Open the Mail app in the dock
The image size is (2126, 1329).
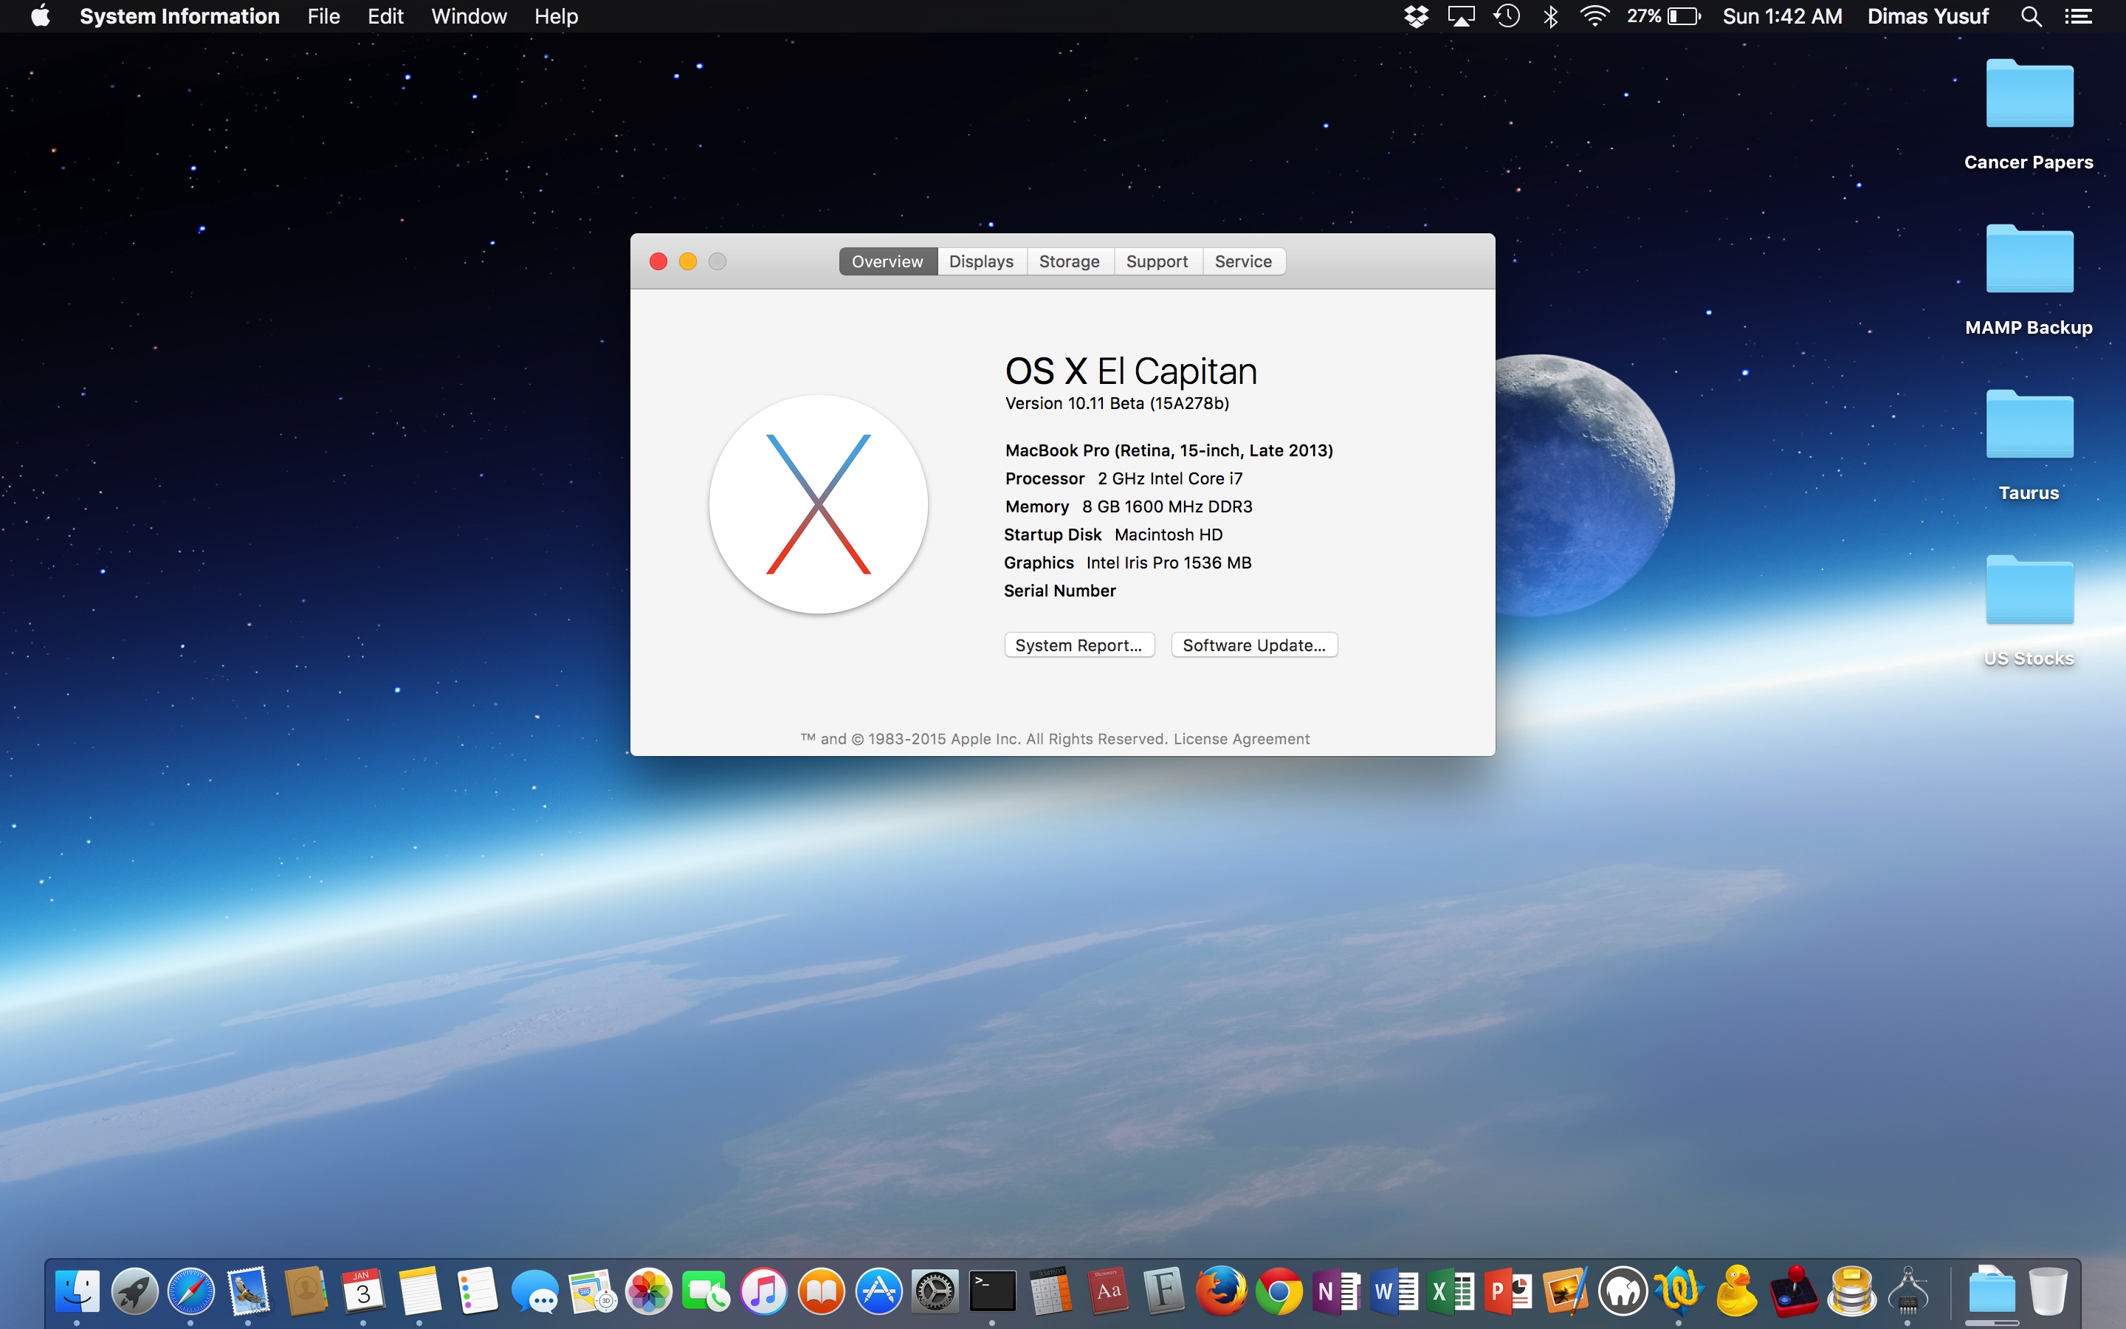[x=249, y=1291]
